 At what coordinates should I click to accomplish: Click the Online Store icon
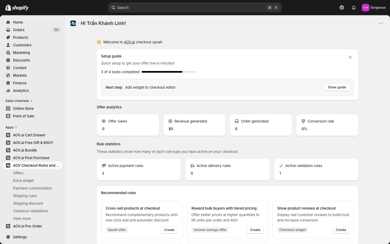[x=8, y=108]
